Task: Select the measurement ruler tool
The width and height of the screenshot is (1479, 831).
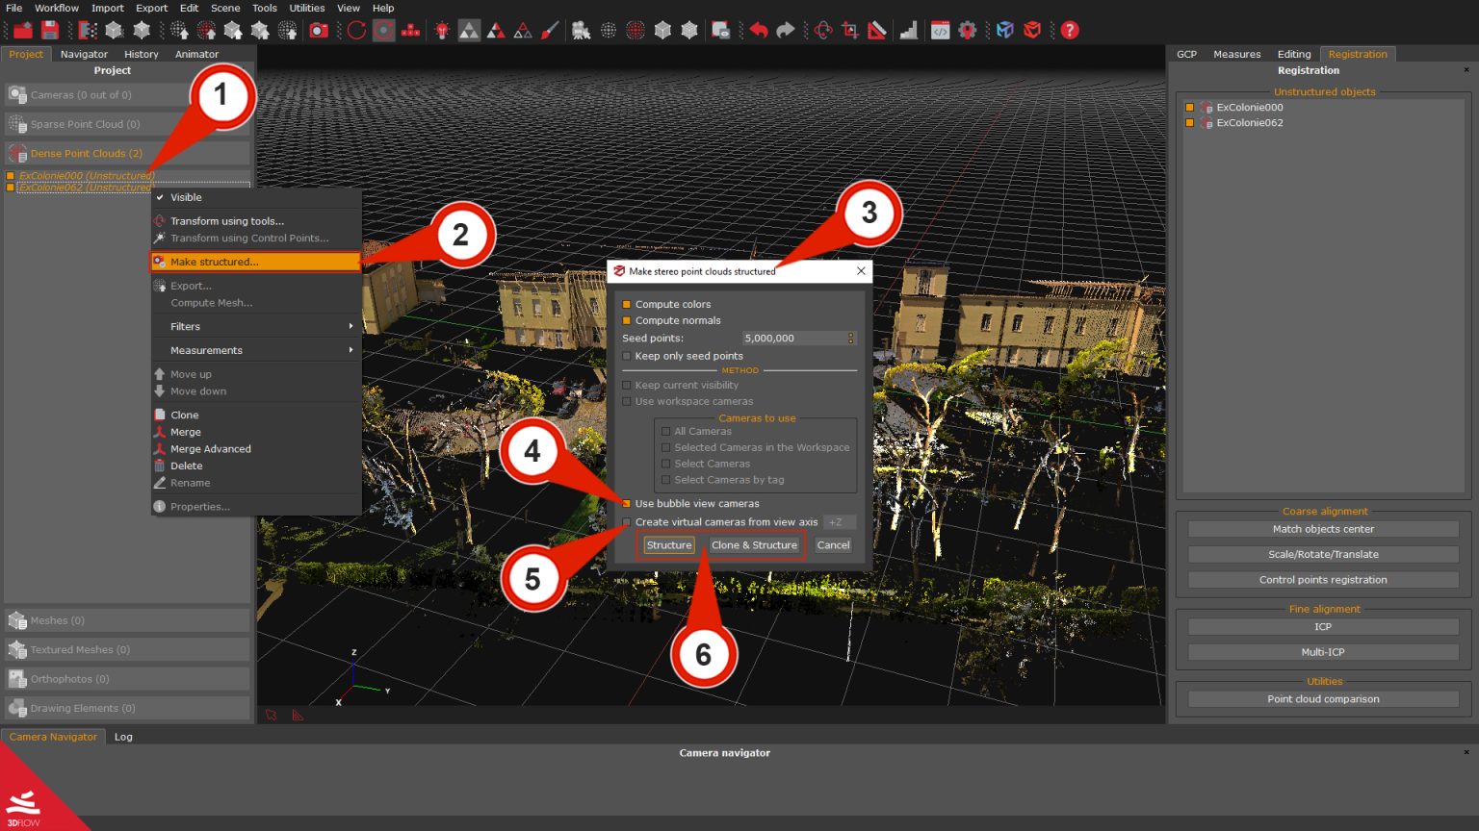Action: [x=878, y=30]
